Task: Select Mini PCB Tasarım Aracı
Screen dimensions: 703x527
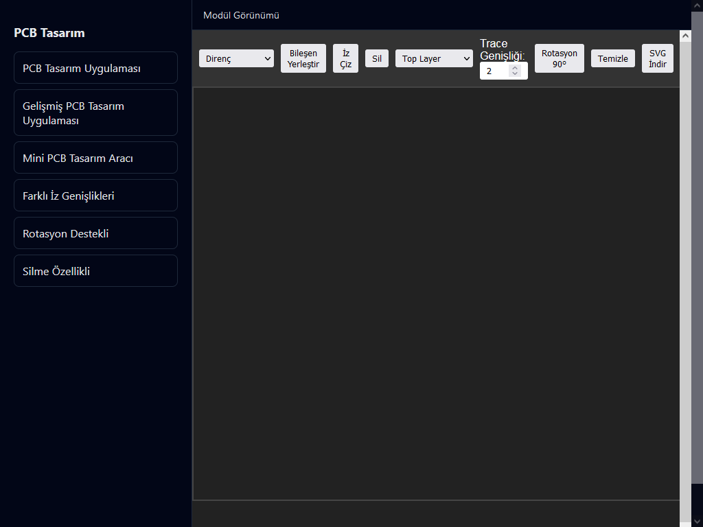Action: pyautogui.click(x=95, y=157)
